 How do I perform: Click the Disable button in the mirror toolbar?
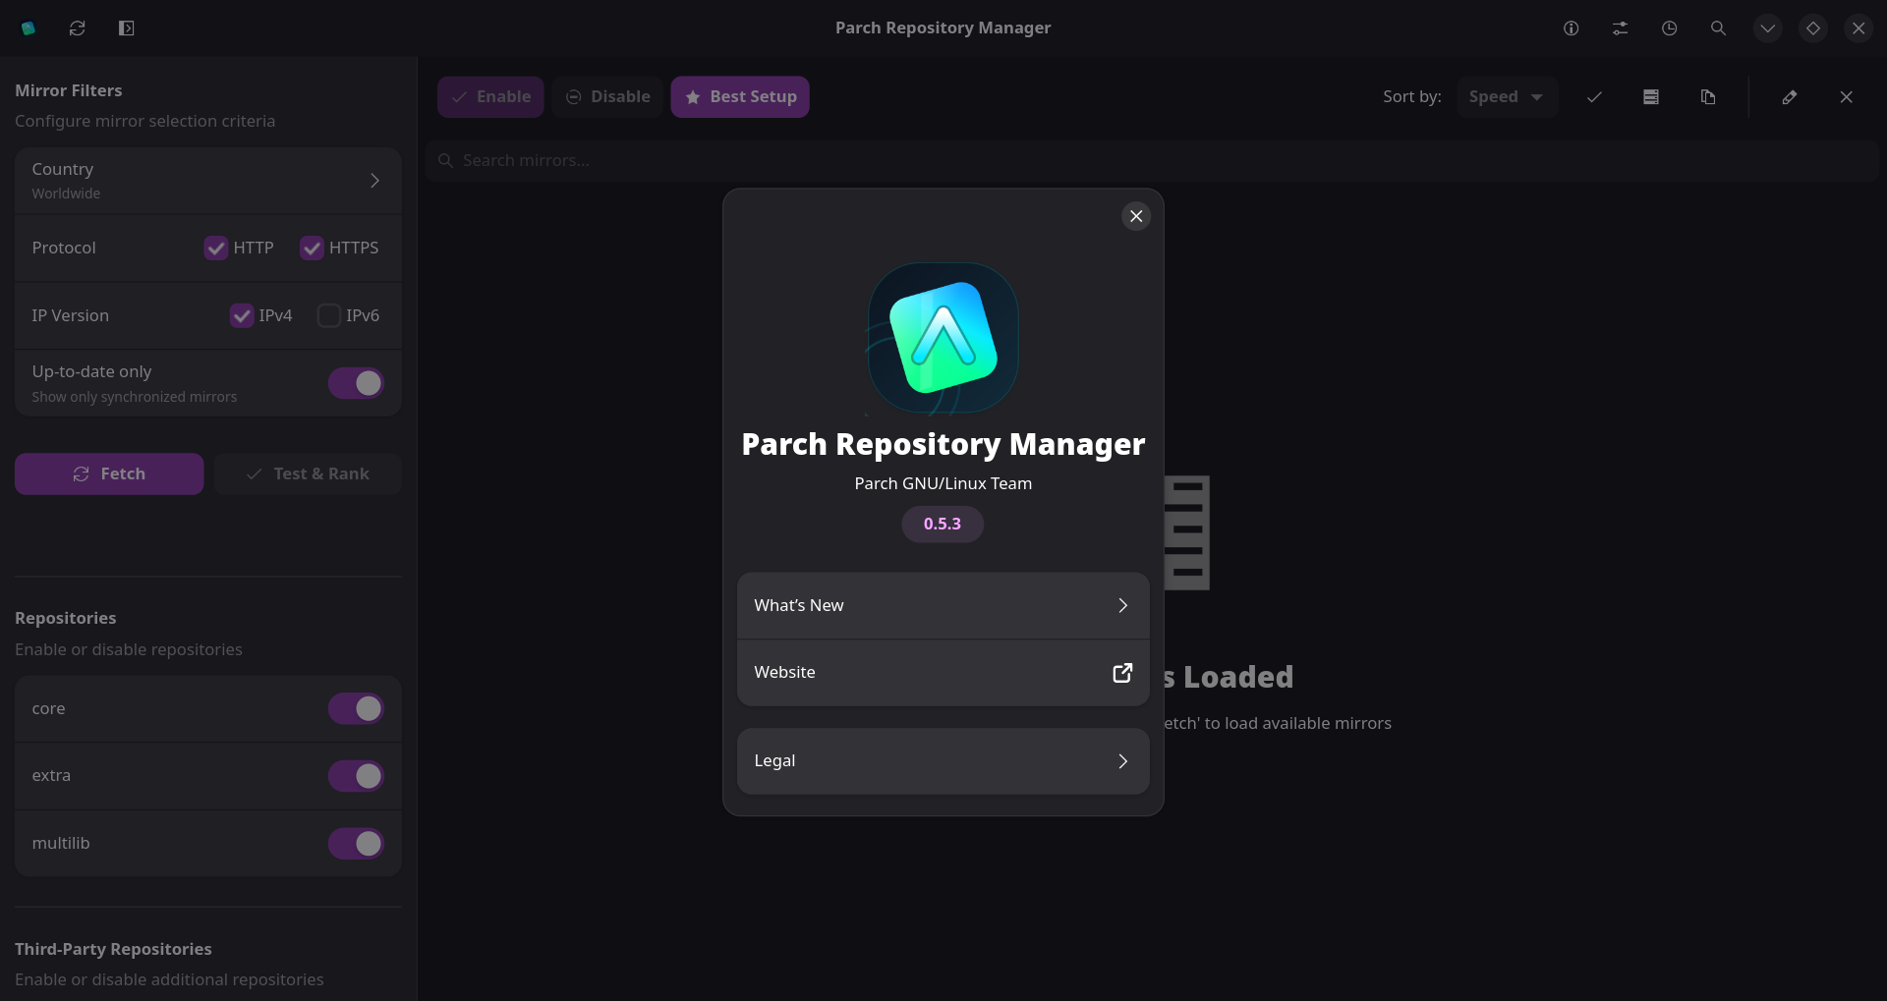607,97
